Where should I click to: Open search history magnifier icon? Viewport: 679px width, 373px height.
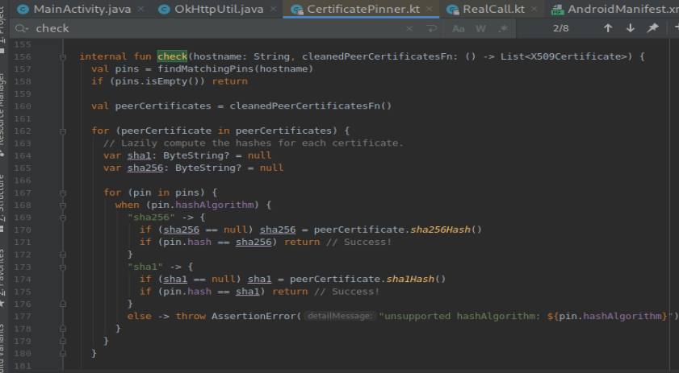click(x=21, y=28)
